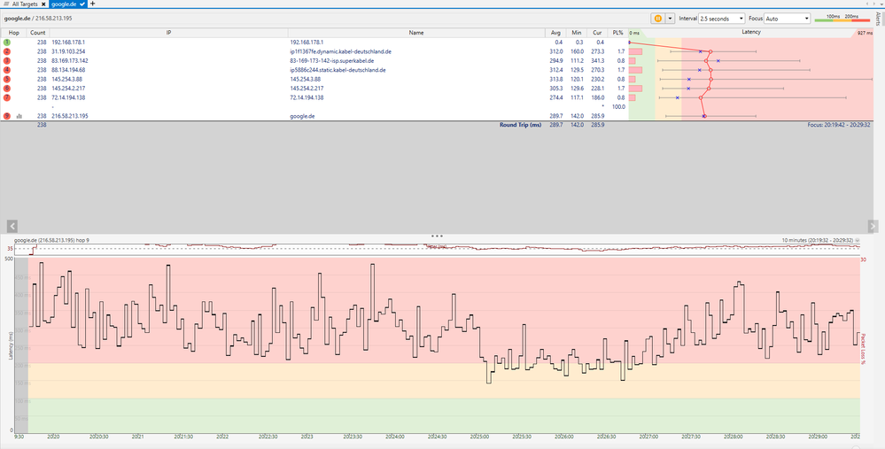This screenshot has width=885, height=449.
Task: Open the dropdown arrow beside the pause button
Action: coord(670,19)
